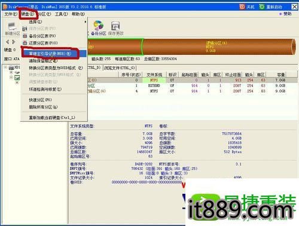Close the DiskGenius window with X

(294, 7)
